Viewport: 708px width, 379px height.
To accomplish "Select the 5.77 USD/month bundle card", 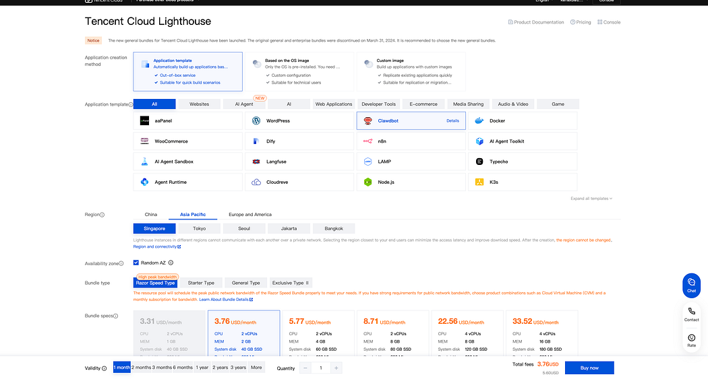I will click(x=318, y=333).
